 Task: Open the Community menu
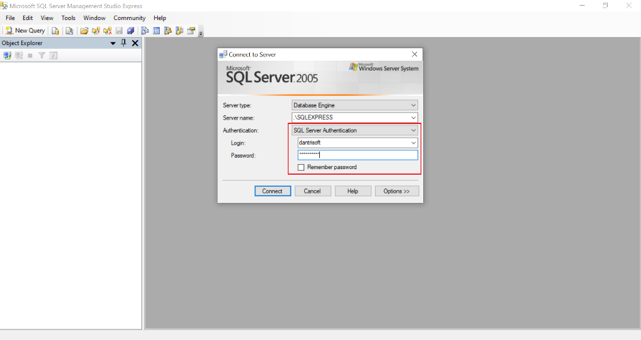130,18
